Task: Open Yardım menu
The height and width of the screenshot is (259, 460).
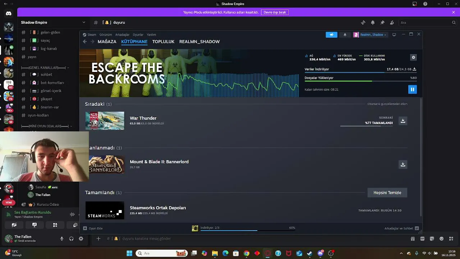Action: [151, 35]
